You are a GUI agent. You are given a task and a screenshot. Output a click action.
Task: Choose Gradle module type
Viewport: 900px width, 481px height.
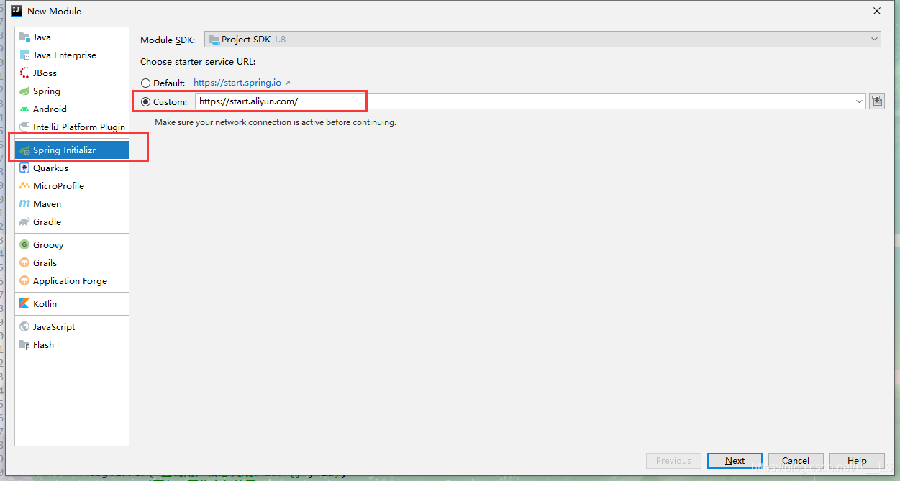pos(72,222)
